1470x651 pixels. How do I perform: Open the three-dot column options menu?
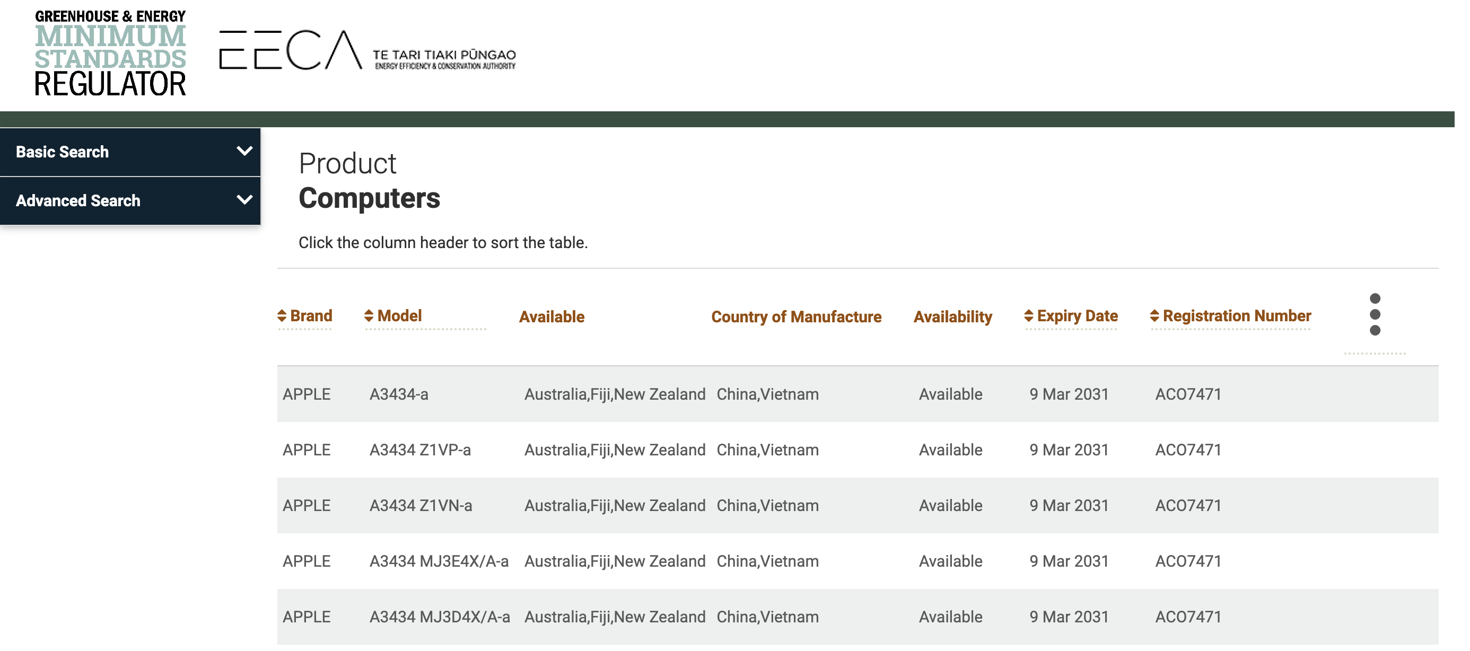point(1375,314)
